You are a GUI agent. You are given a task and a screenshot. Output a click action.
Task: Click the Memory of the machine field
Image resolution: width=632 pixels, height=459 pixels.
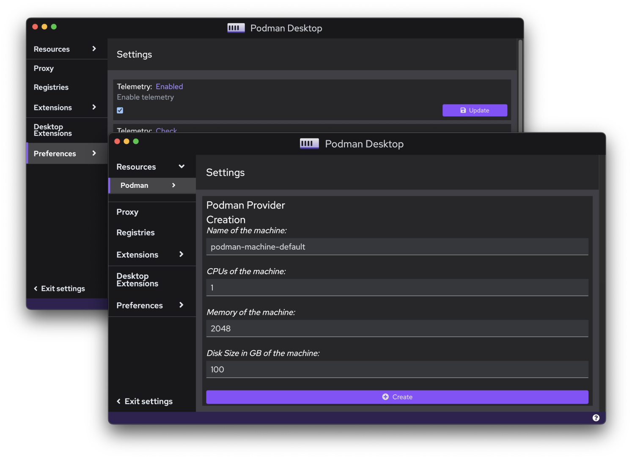pyautogui.click(x=397, y=328)
